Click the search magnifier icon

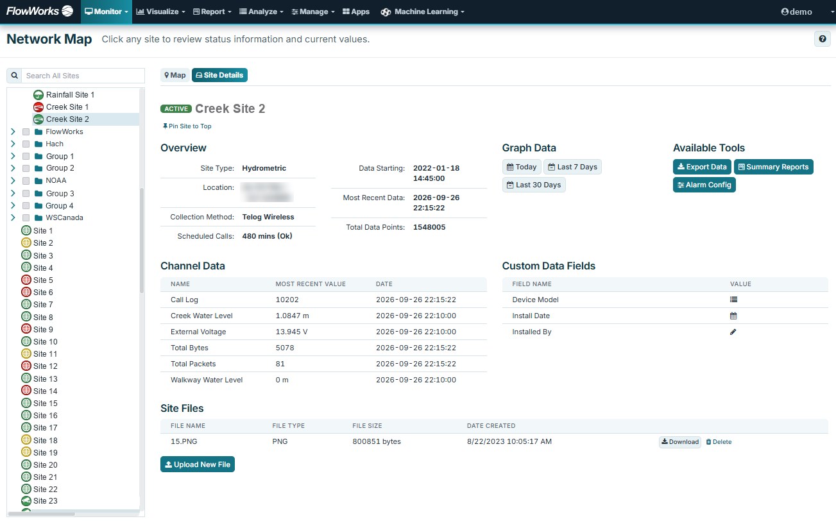tap(14, 76)
